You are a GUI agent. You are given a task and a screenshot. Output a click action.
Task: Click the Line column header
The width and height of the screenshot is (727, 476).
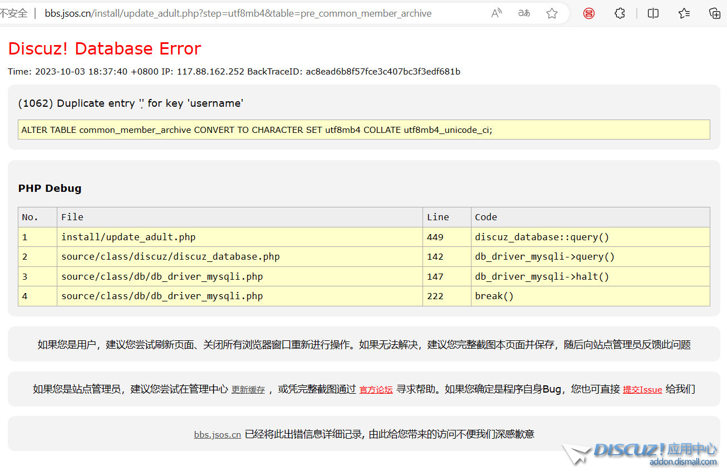point(447,217)
